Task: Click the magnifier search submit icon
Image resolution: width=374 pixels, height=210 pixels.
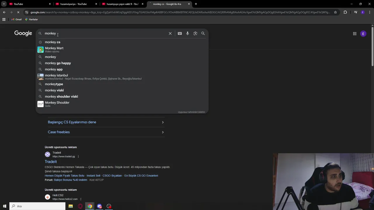Action: (x=203, y=34)
